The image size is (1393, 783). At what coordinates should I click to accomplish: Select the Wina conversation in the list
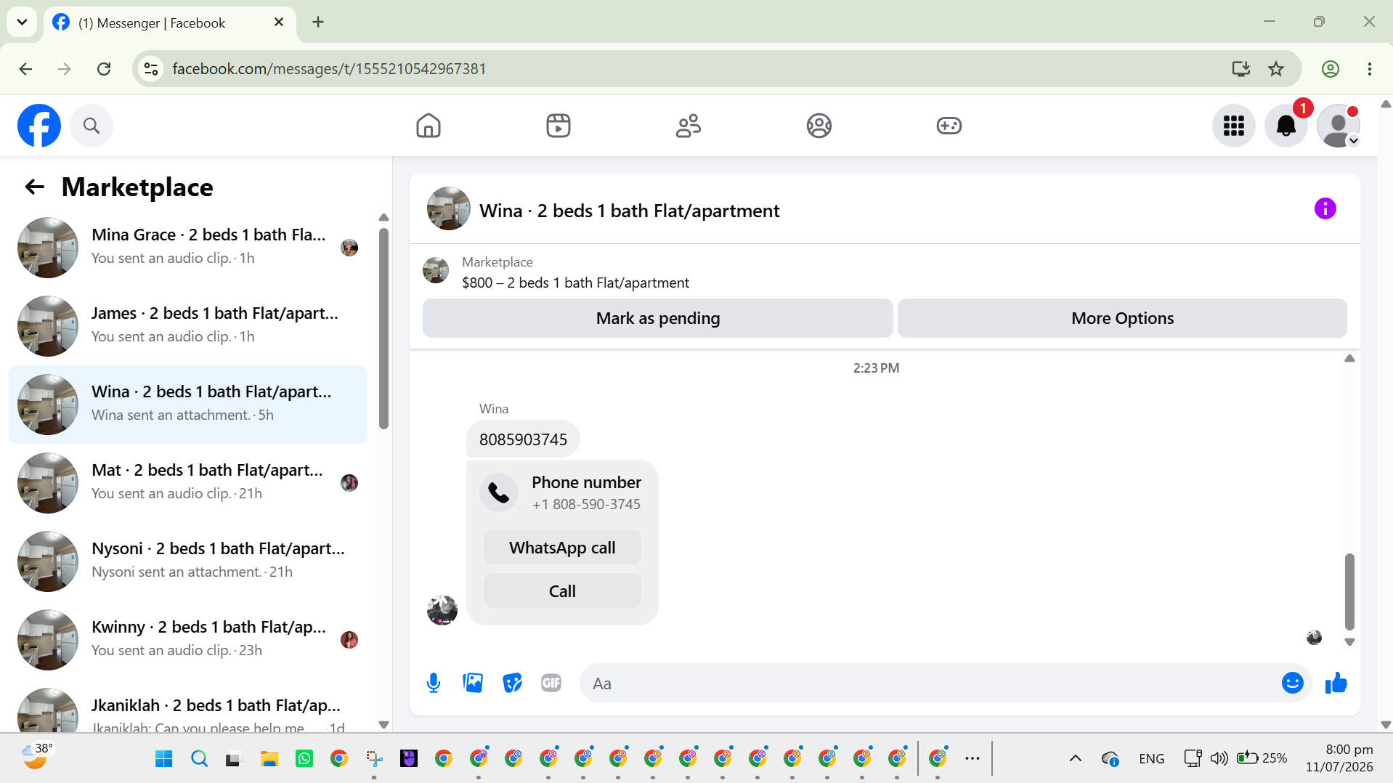point(187,405)
